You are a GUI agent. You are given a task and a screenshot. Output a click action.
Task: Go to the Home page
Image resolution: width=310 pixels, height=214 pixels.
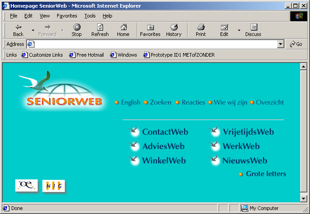tap(123, 30)
